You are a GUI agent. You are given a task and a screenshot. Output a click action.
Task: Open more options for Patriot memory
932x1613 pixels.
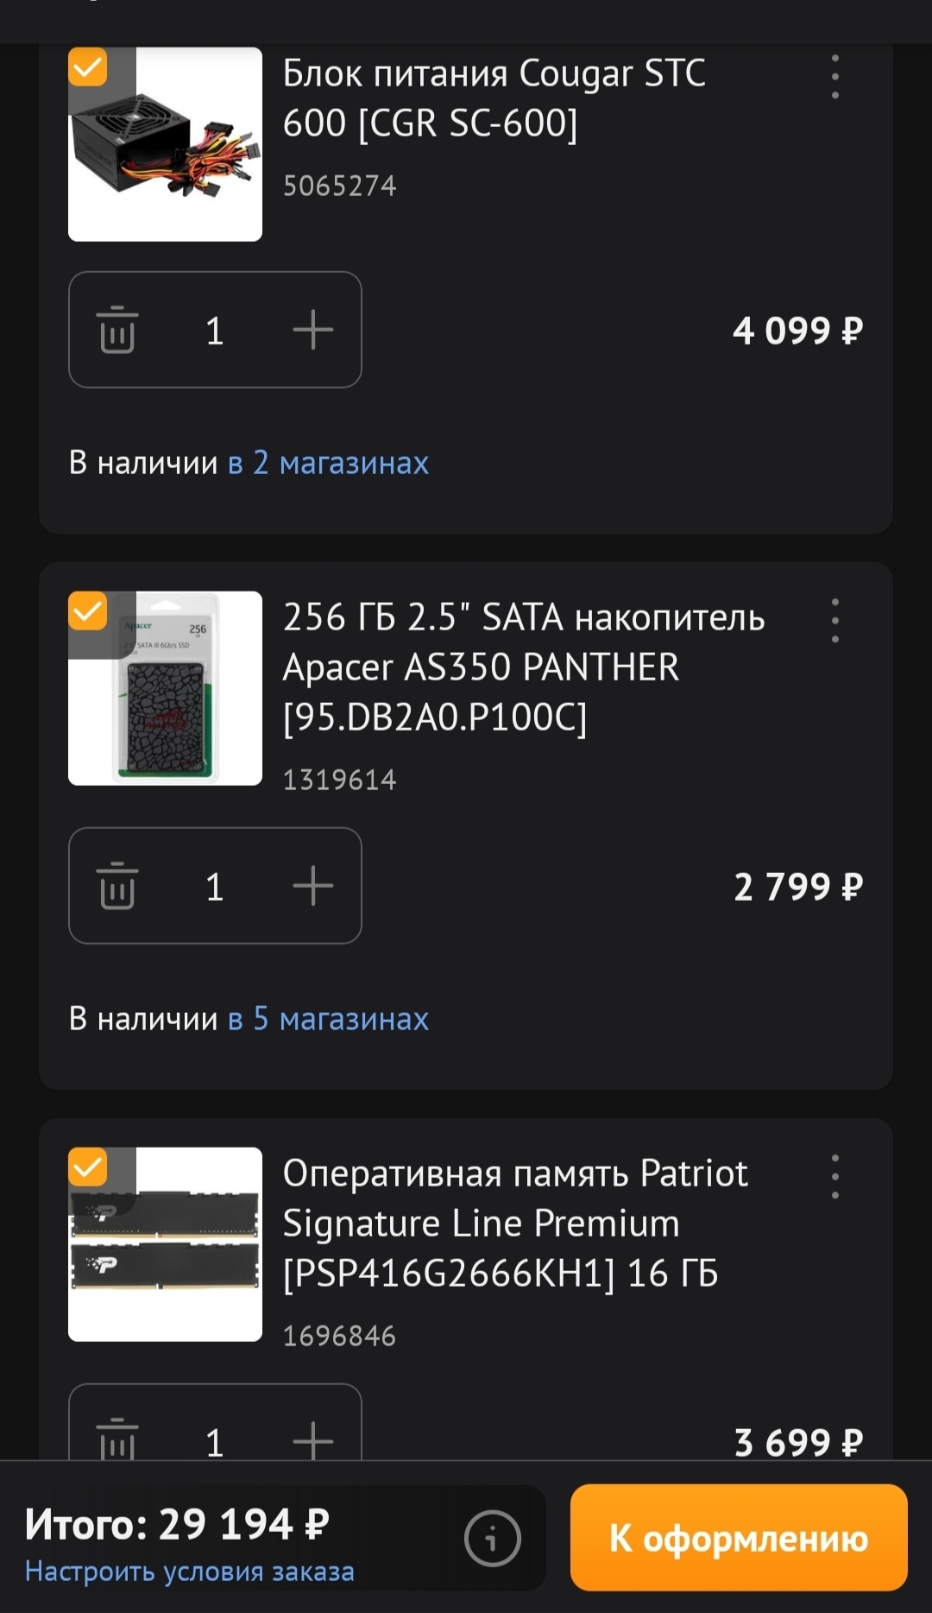(x=834, y=1176)
